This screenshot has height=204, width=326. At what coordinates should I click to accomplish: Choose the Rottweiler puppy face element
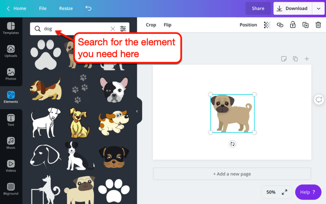[114, 157]
